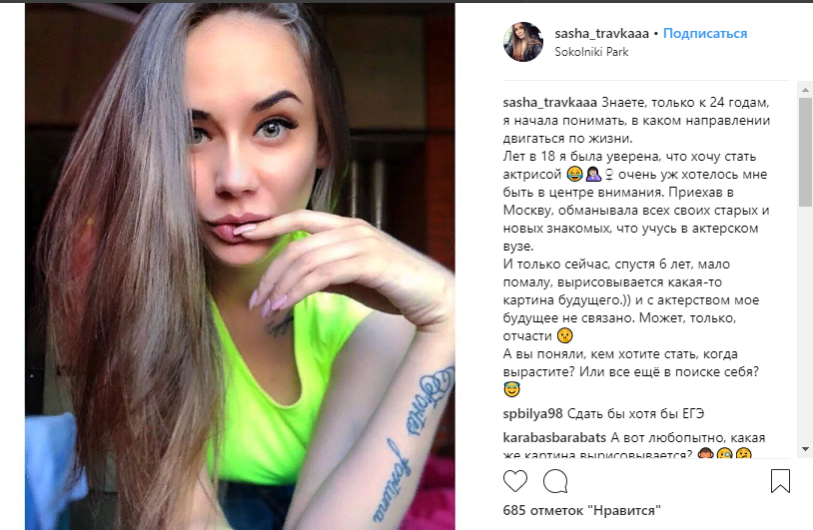
Task: Like the post with the heart icon
Action: click(514, 481)
